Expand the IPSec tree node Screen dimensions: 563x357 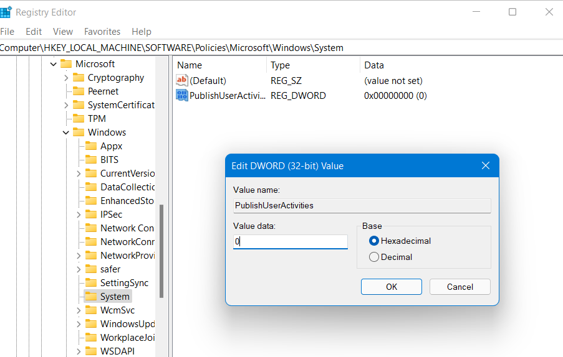[x=79, y=215]
